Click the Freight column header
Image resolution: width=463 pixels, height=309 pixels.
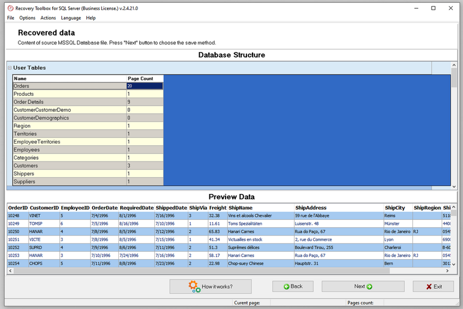click(218, 207)
